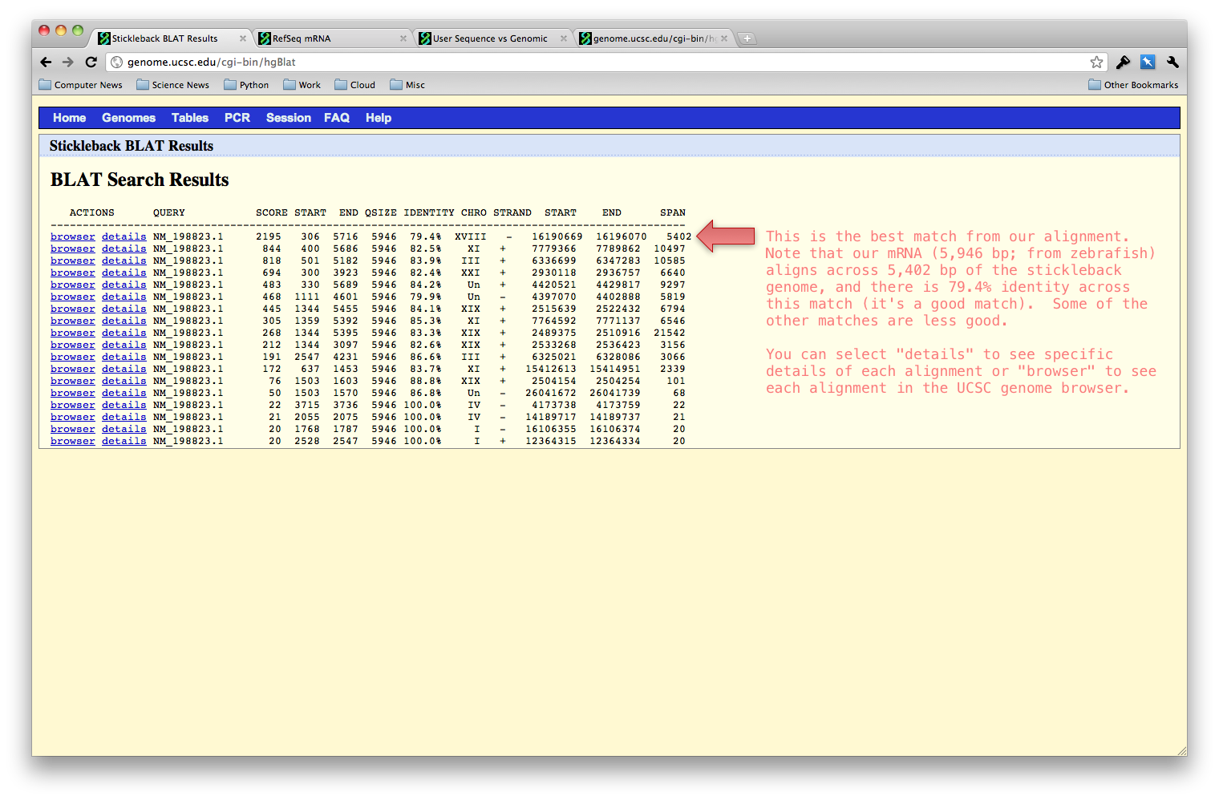Click the BLAT Search Results heading

point(140,180)
